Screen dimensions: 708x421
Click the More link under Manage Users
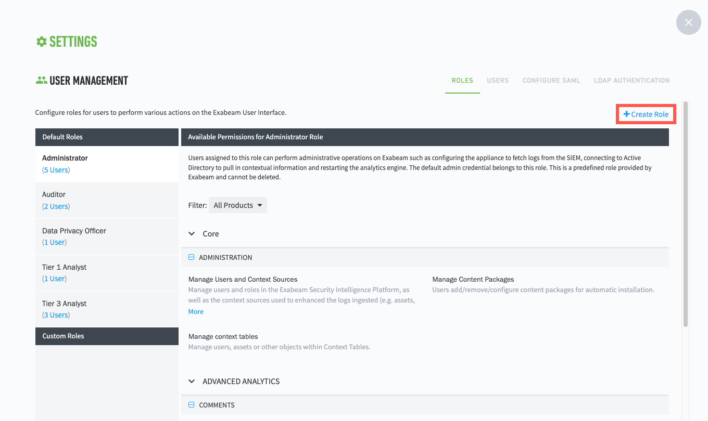click(x=196, y=312)
